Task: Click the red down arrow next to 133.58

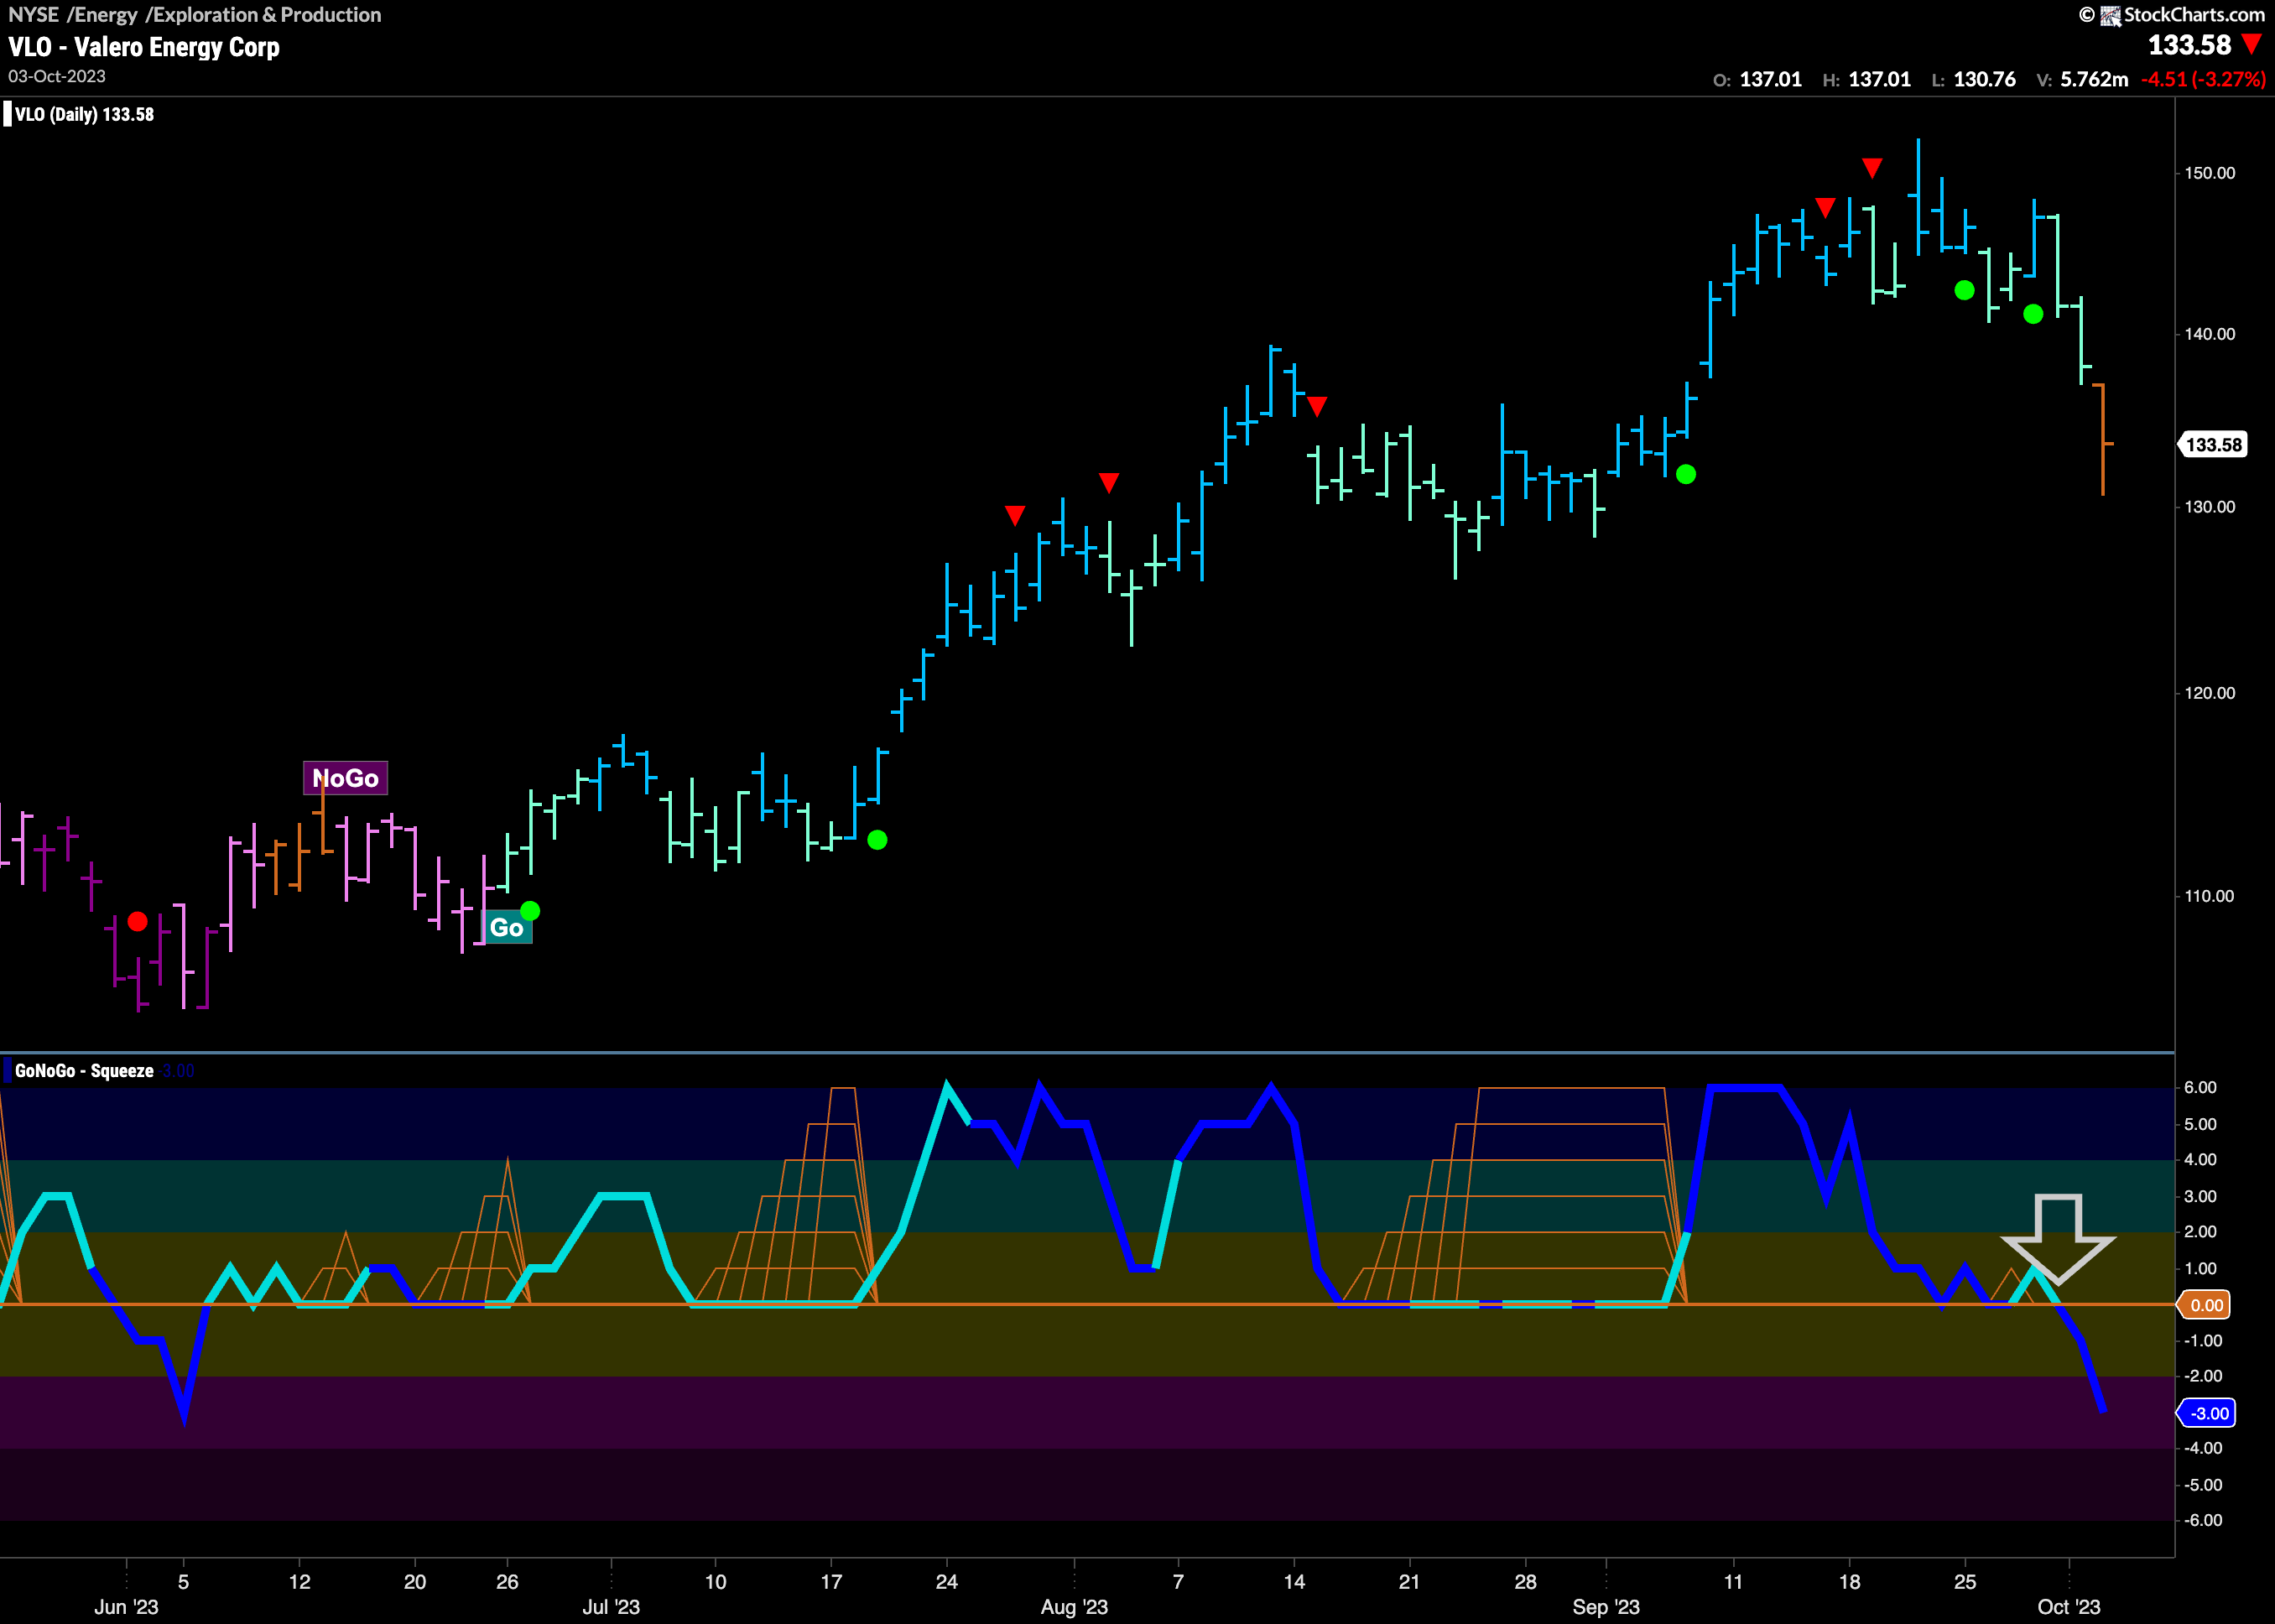Action: [2251, 44]
